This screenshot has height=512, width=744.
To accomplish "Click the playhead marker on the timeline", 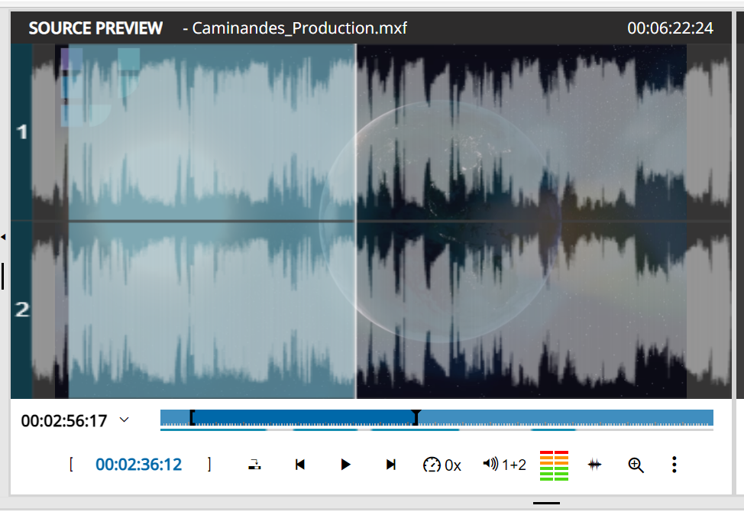I will click(416, 417).
